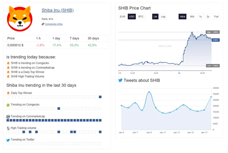This screenshot has width=228, height=153.
Task: Switch chart to Log scale
Action: pos(163,16)
